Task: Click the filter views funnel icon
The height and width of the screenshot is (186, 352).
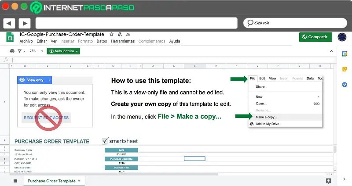Action: point(20,51)
